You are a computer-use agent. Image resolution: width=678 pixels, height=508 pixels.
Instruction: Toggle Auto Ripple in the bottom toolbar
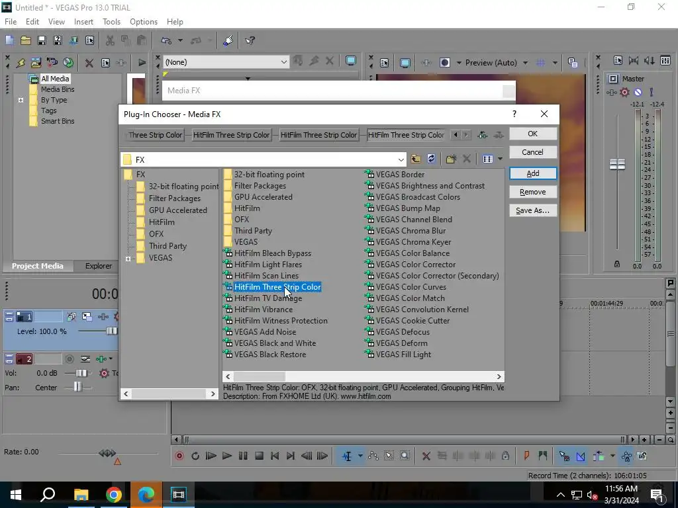[599, 456]
